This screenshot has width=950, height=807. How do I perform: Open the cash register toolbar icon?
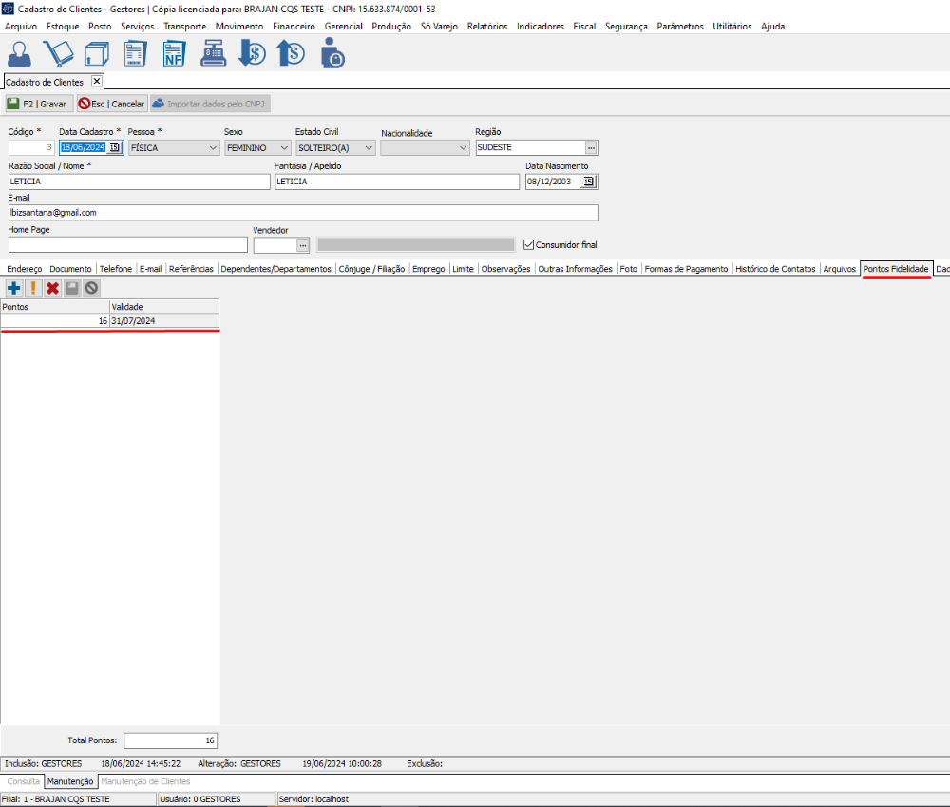point(214,53)
